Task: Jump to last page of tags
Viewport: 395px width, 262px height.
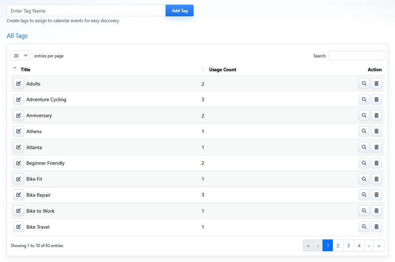Action: [379, 246]
